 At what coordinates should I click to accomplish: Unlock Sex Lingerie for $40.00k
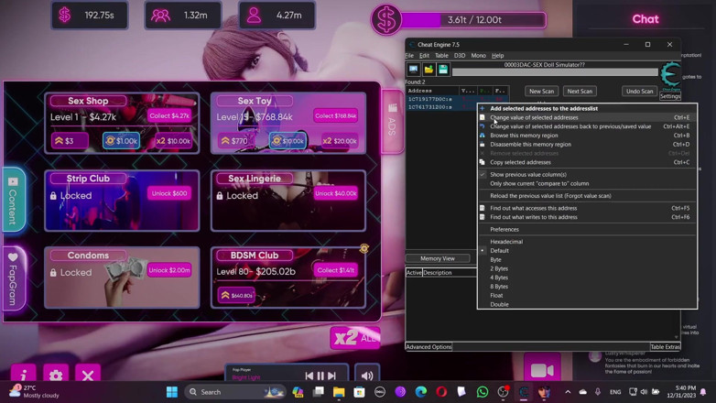click(x=336, y=193)
